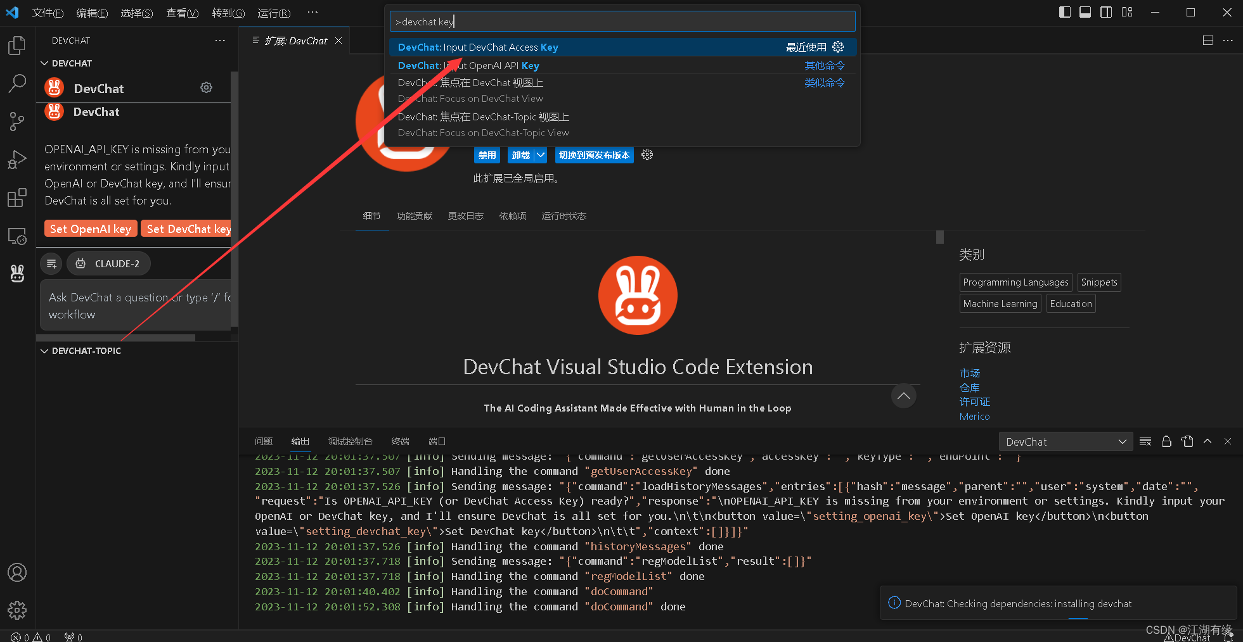1243x642 pixels.
Task: Click the 卸载 uninstall button
Action: point(521,155)
